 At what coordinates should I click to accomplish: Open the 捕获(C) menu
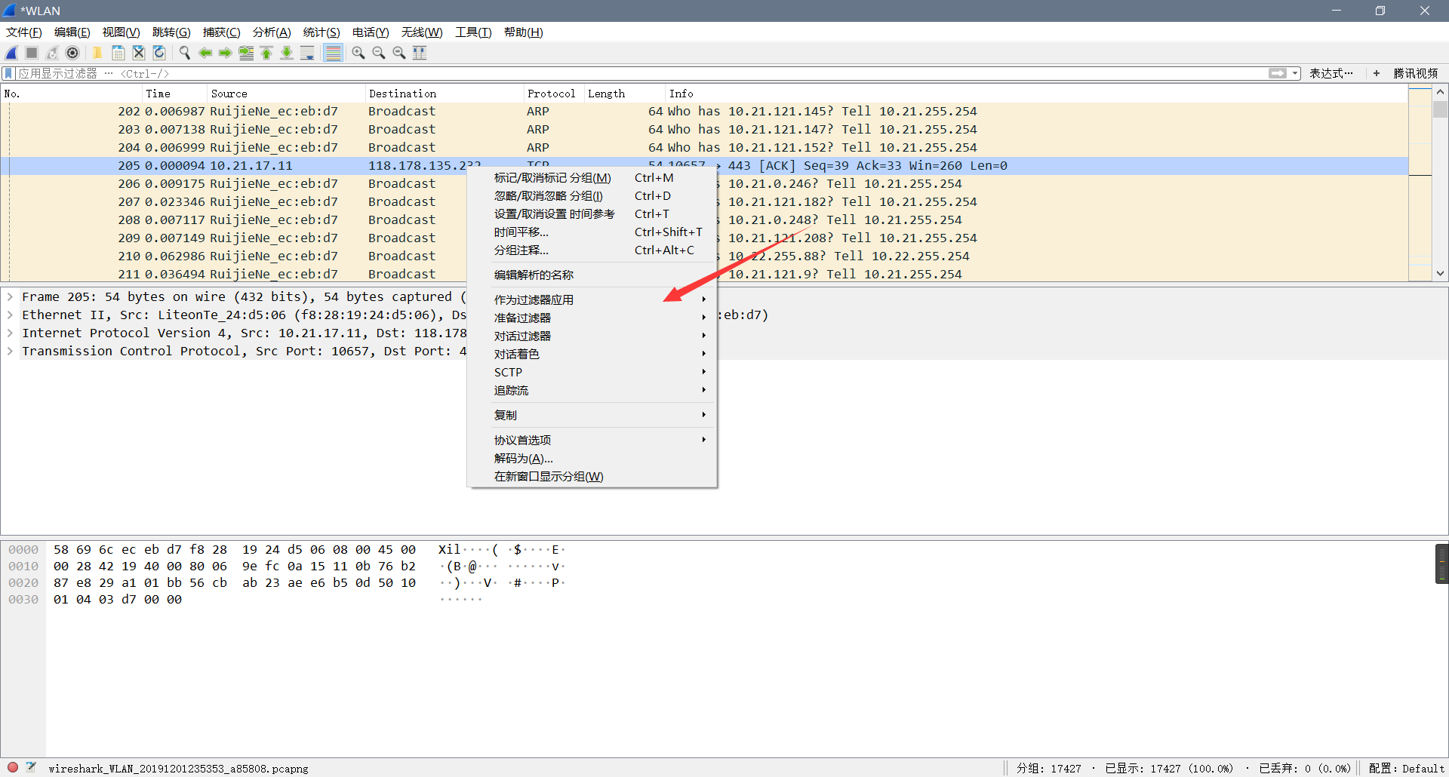click(x=222, y=32)
